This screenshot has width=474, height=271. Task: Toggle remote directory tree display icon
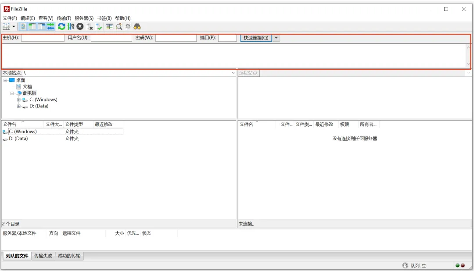click(x=41, y=27)
